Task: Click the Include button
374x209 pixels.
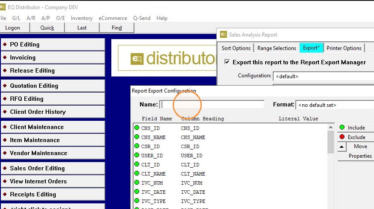Action: [356, 128]
